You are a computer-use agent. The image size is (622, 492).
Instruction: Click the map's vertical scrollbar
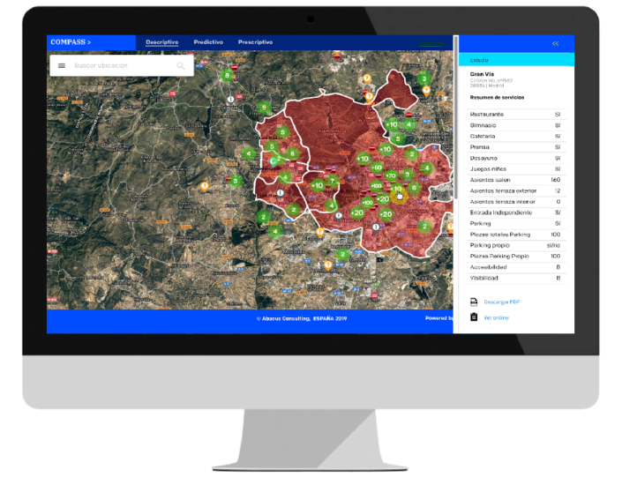pyautogui.click(x=456, y=117)
